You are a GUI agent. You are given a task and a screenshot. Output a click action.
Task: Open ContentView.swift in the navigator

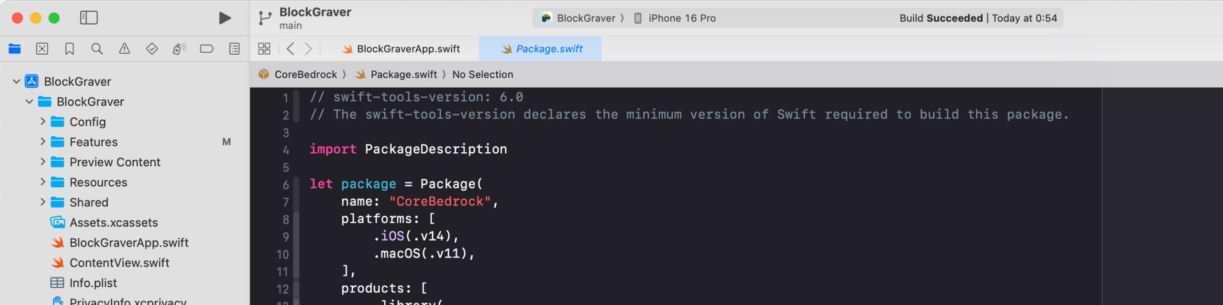pos(119,262)
